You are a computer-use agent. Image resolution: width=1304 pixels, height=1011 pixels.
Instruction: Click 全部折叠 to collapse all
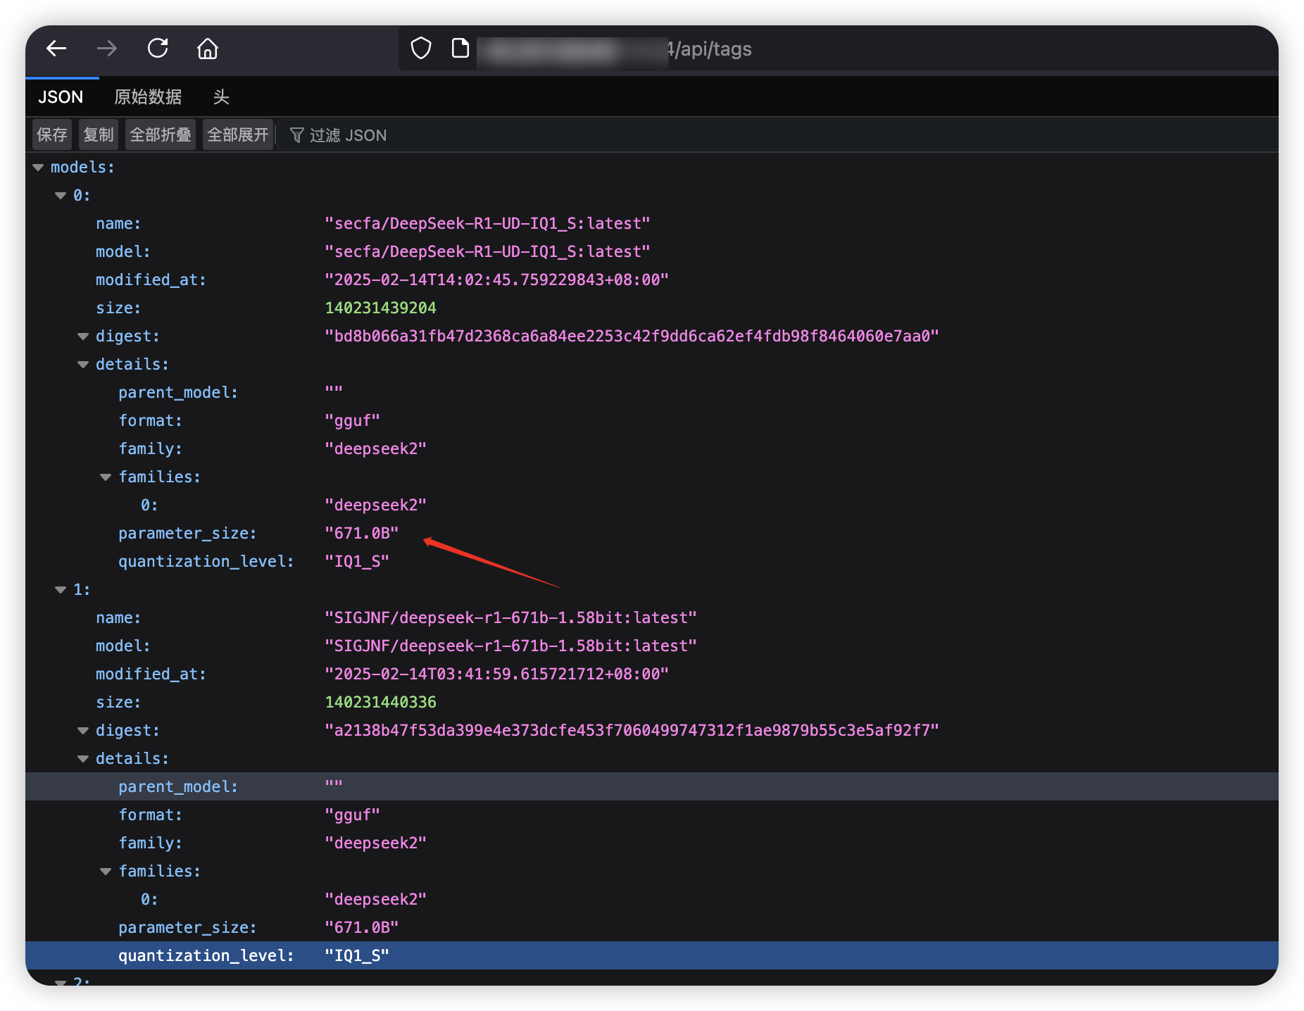coord(161,135)
